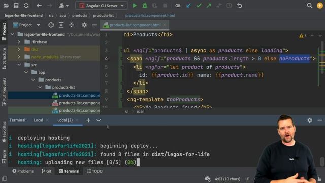Click the Stop process square icon
Image resolution: width=325 pixels, height=183 pixels.
pos(165,6)
